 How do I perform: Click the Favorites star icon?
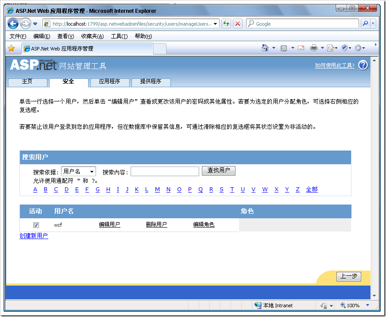(12, 48)
